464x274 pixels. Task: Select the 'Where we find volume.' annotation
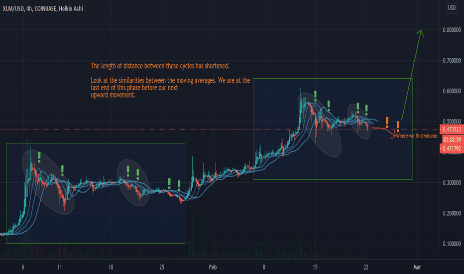[x=417, y=136]
